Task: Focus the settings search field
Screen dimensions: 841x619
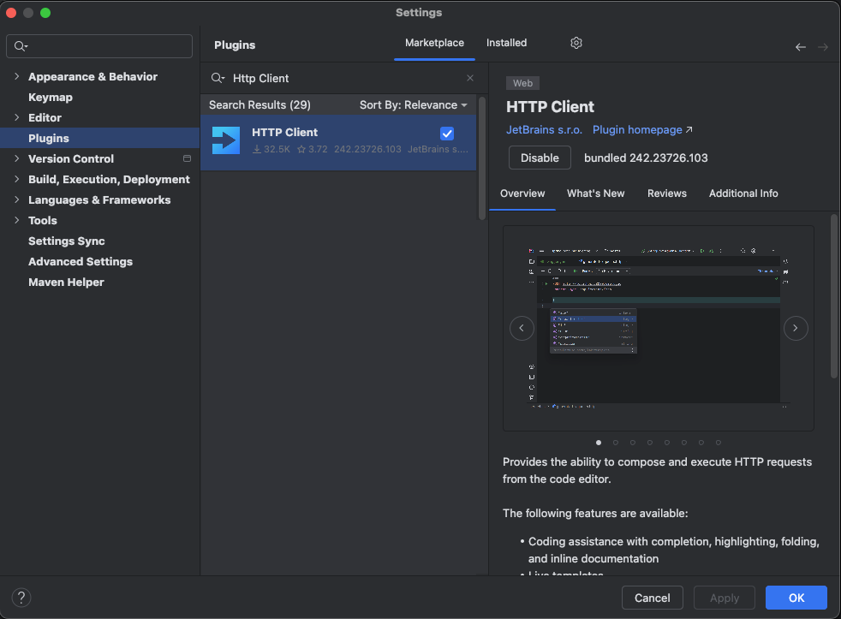Action: click(99, 46)
